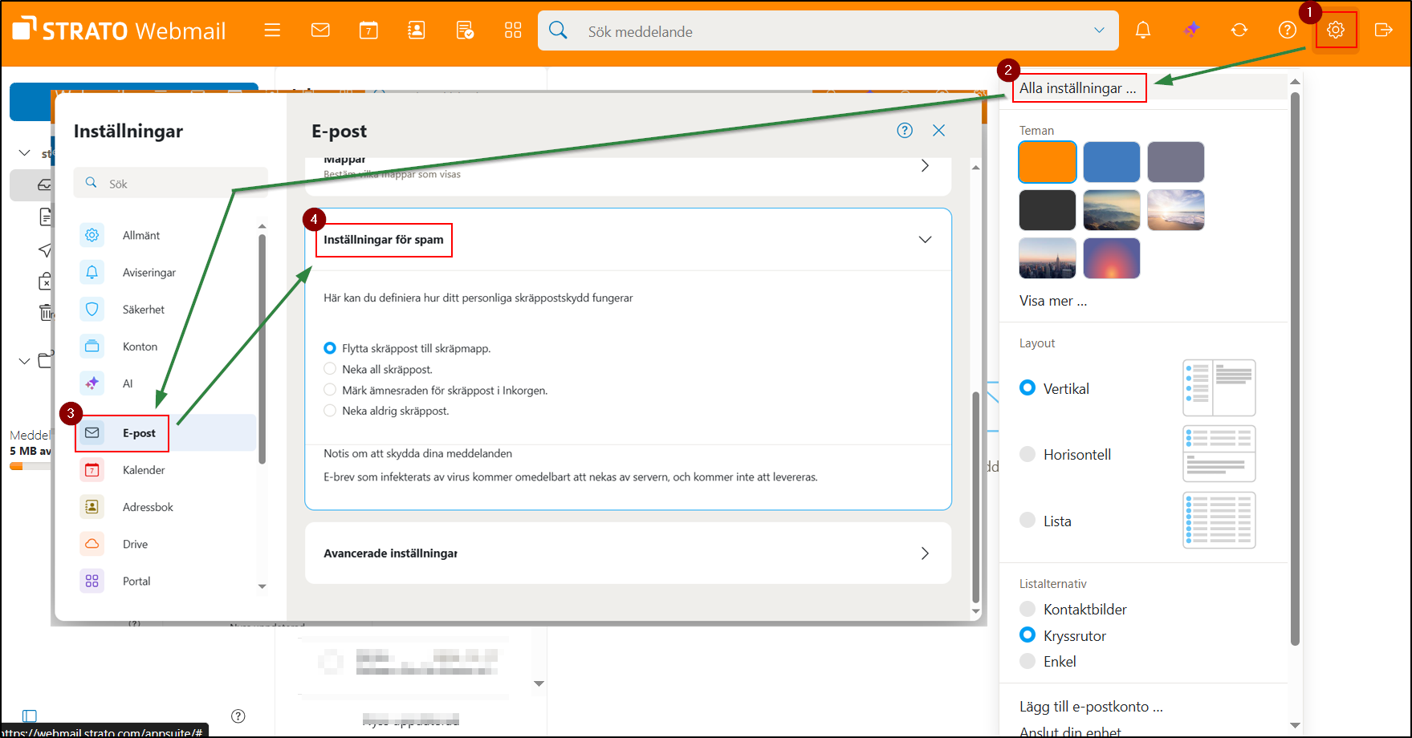Screen dimensions: 1412x738
Task: Click 'Visa mer ...' under themes
Action: point(1053,301)
